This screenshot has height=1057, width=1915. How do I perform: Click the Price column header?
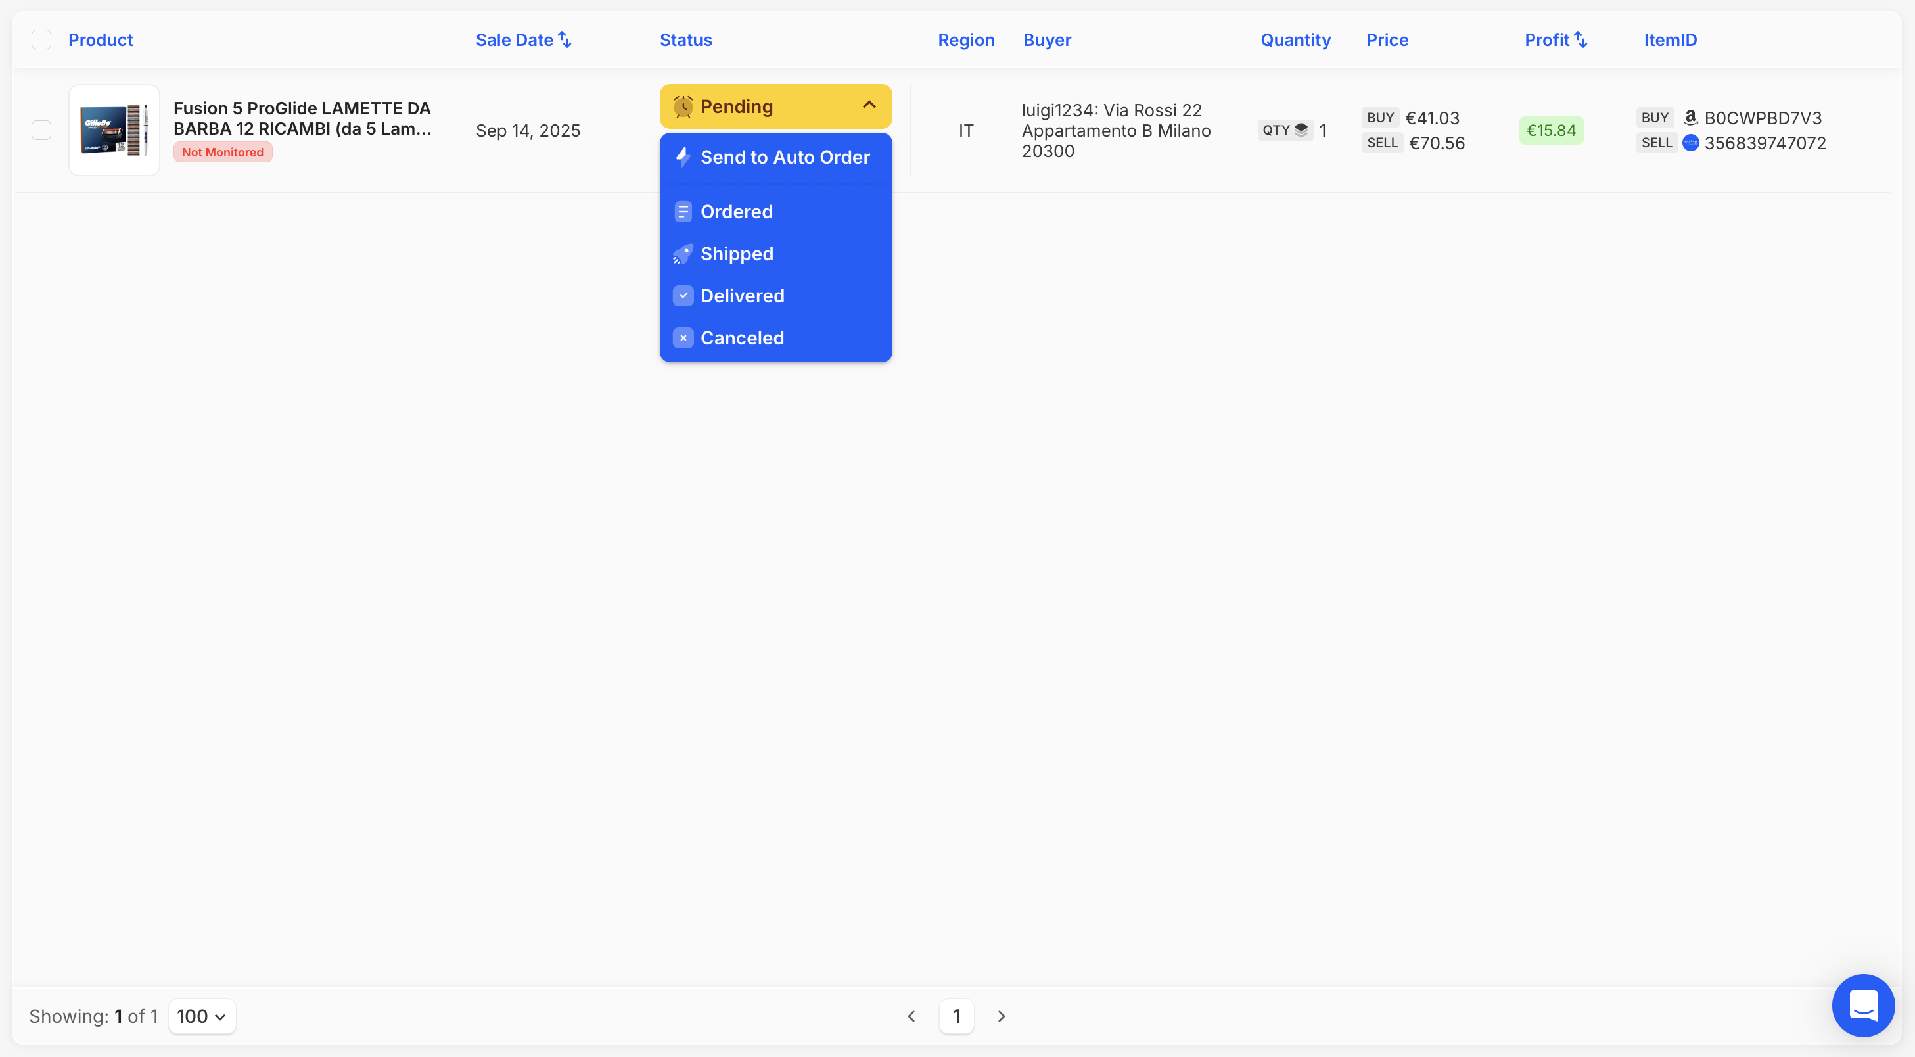coord(1387,40)
